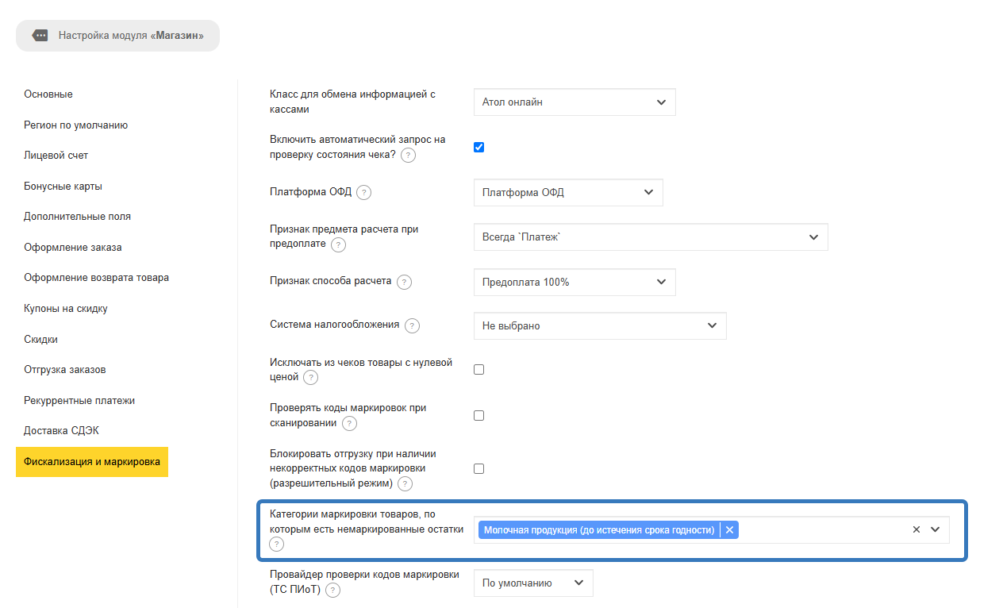Click help icon for Провайдер проверки (ТС ПИоТ)
The image size is (1003, 608).
[333, 590]
